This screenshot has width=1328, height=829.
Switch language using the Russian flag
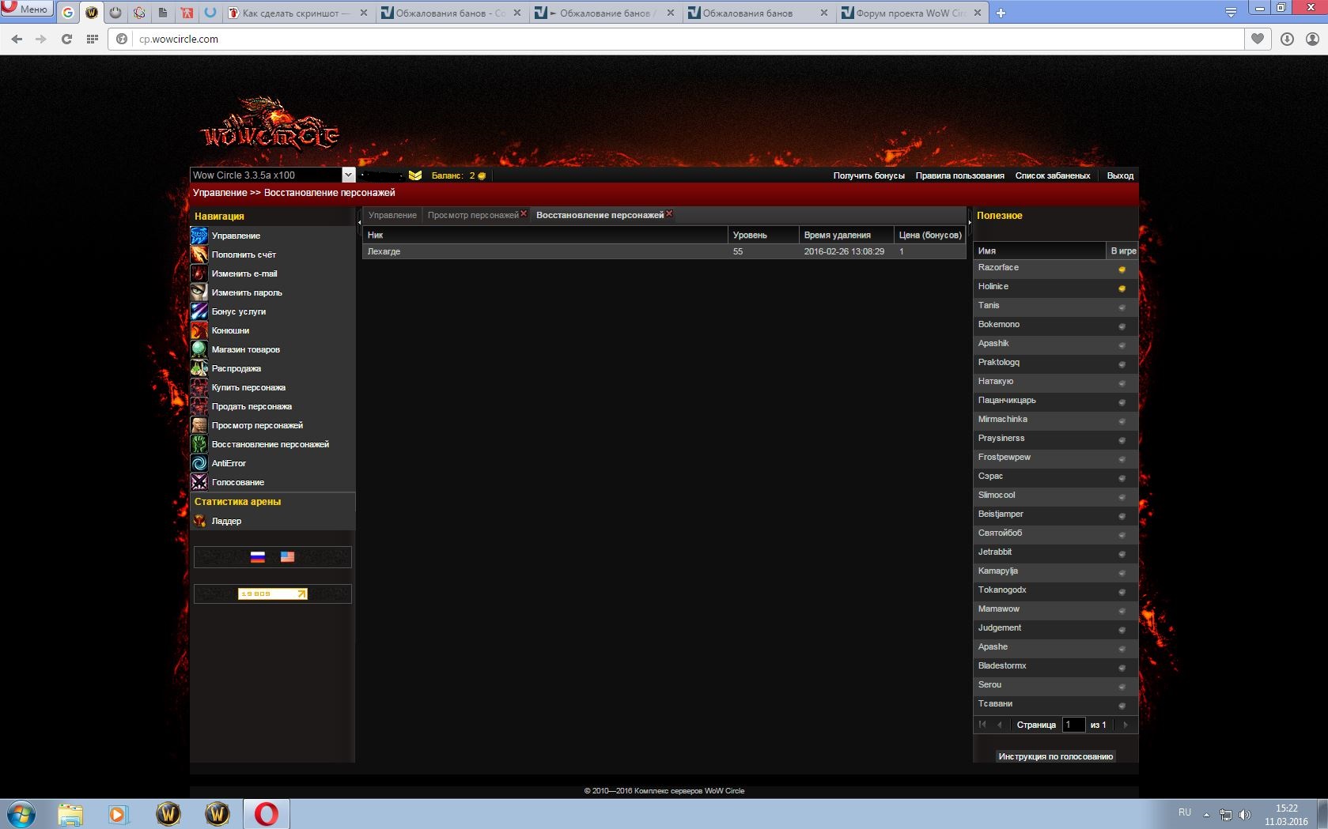(x=258, y=557)
